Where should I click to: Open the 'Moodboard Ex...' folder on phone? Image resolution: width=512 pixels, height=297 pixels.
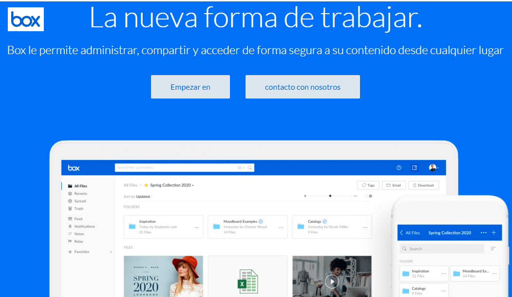coord(475,274)
